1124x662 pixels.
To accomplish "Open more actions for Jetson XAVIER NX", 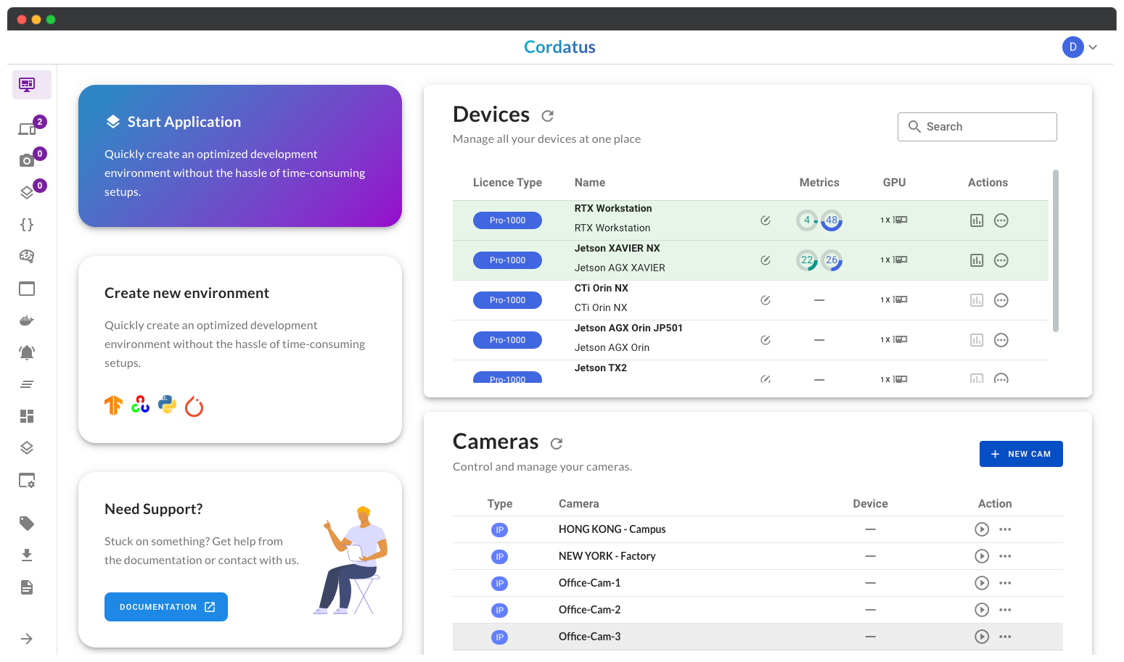I will point(1001,260).
